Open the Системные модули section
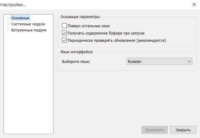This screenshot has width=200, height=138. [x=28, y=24]
